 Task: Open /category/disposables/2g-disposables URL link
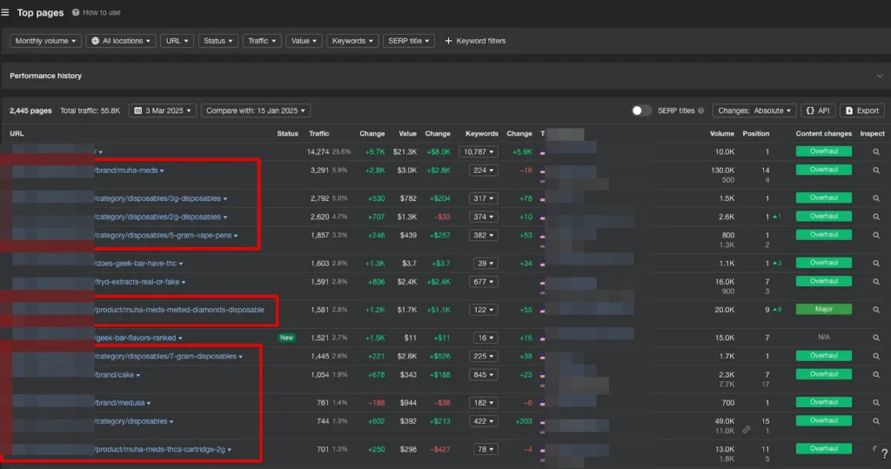[x=157, y=217]
